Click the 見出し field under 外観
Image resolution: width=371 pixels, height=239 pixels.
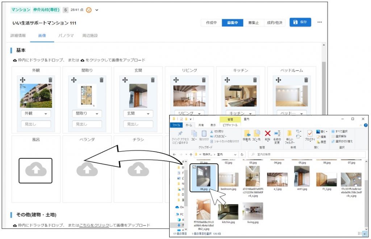coord(36,124)
